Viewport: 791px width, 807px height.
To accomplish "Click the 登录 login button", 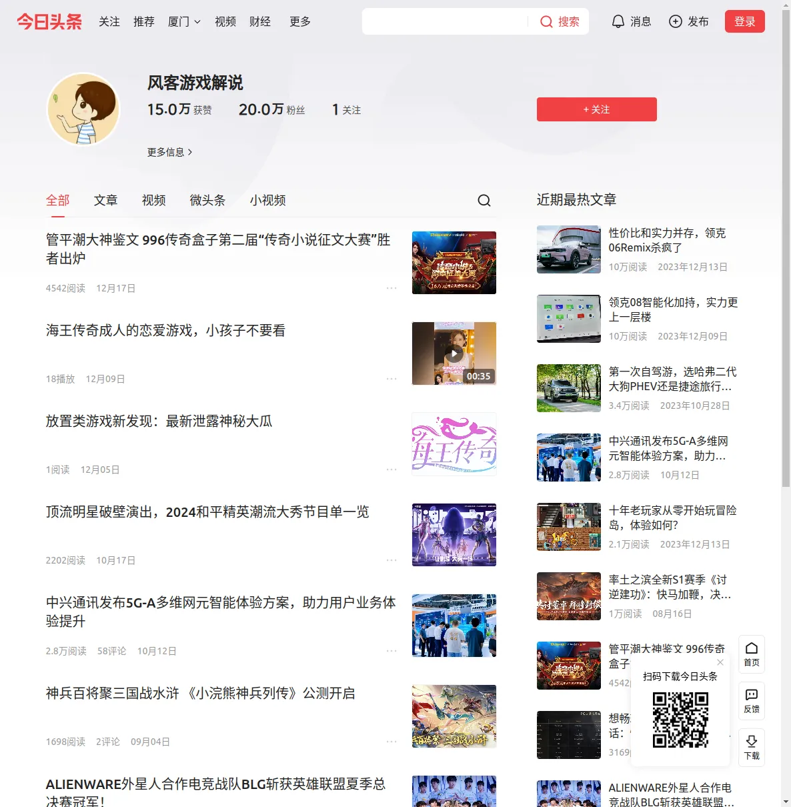I will (745, 21).
